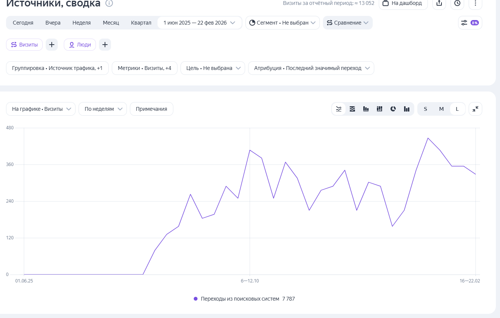Open the Атрибуция attribution model selector
The image size is (500, 318).
[x=311, y=68]
